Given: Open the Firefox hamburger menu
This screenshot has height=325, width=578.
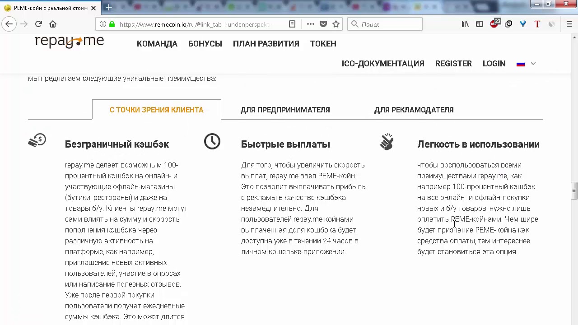Looking at the screenshot, I should click(x=569, y=24).
